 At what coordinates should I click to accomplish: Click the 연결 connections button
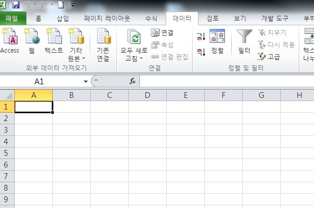pos(162,33)
